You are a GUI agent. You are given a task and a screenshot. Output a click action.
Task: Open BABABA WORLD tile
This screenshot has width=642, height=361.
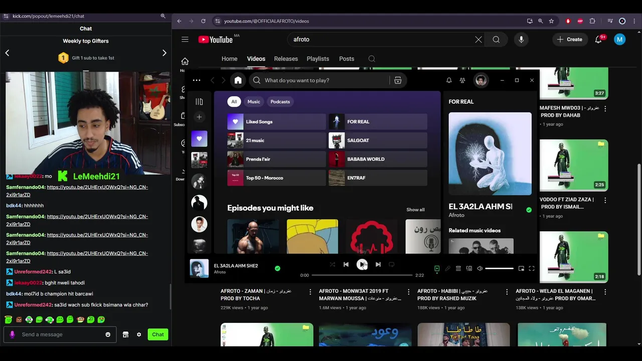(378, 159)
